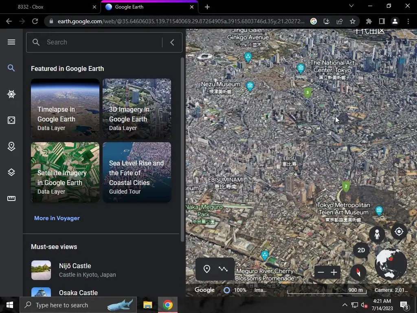Switch to 8332 · Cbox tab
This screenshot has height=313, width=417.
pos(50,7)
